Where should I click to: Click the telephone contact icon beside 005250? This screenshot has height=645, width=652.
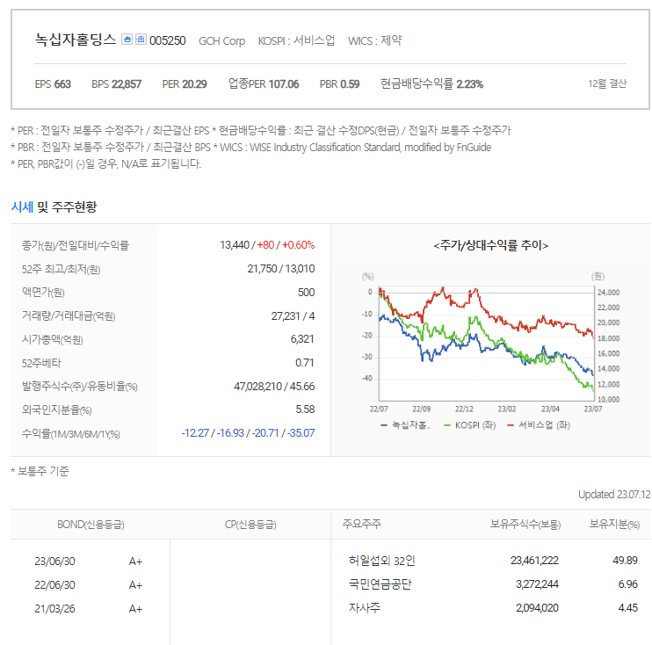[x=141, y=40]
